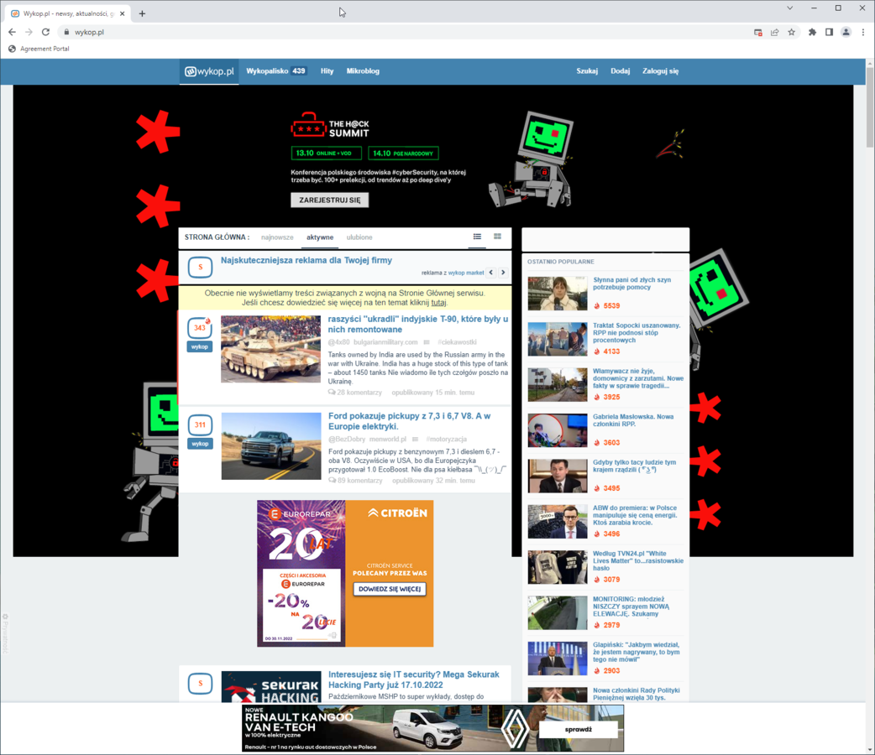The image size is (875, 755).
Task: Open the tab search chevron
Action: tap(789, 8)
